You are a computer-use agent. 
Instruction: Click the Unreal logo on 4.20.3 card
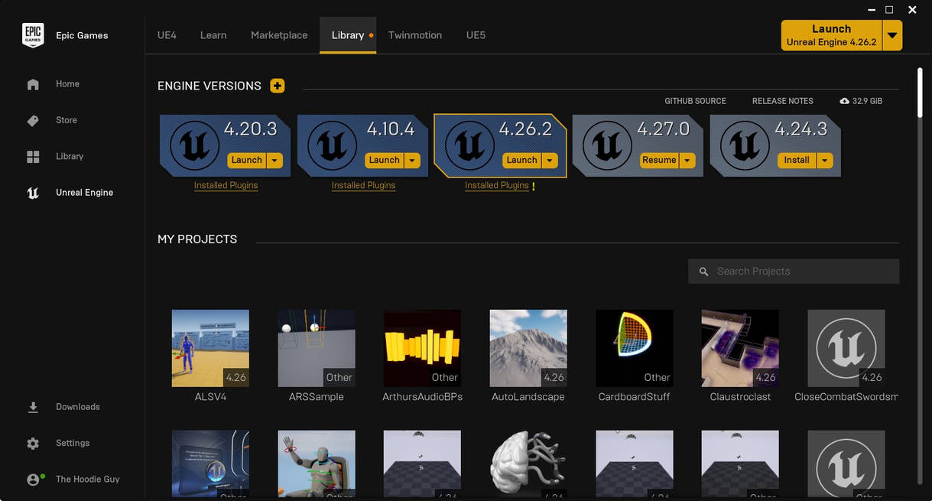coord(194,145)
